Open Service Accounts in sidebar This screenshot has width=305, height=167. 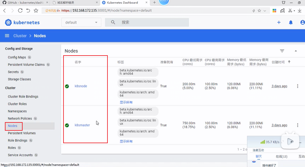click(x=20, y=155)
